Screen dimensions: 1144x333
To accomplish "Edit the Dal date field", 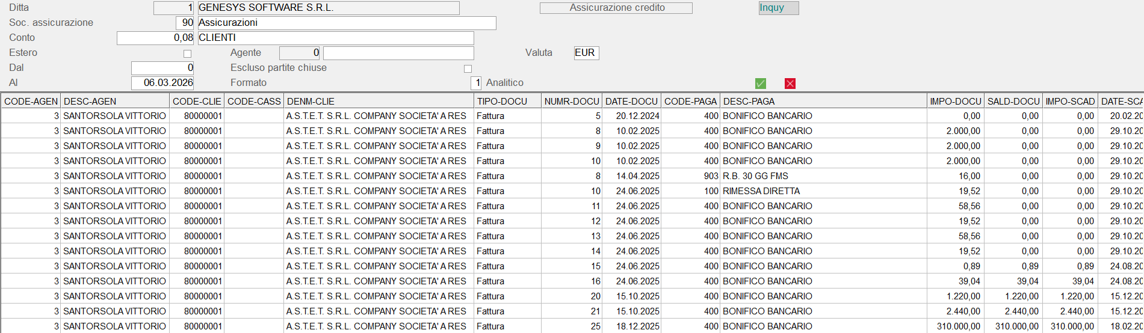I will 162,68.
